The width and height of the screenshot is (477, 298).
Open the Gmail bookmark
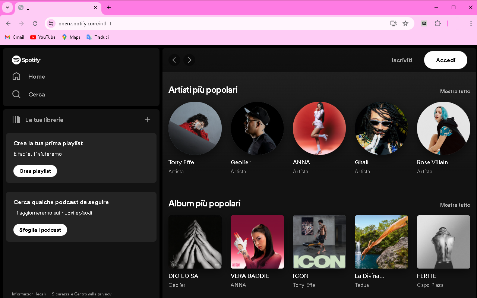pos(15,37)
